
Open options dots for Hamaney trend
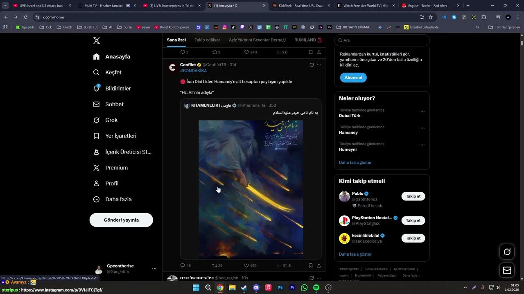click(422, 128)
